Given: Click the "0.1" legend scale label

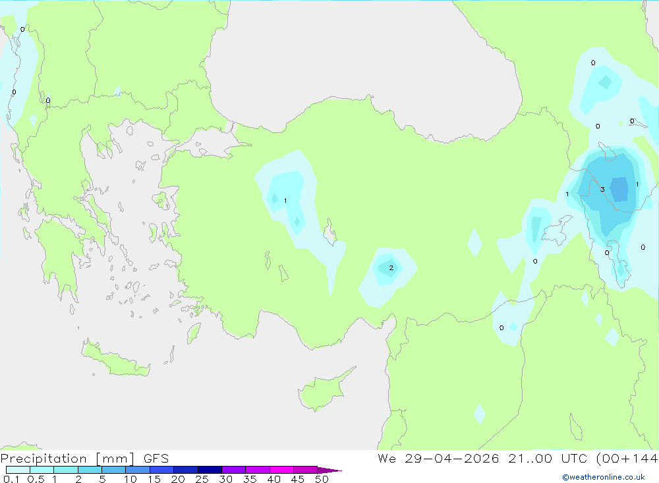Looking at the screenshot, I should [11, 479].
